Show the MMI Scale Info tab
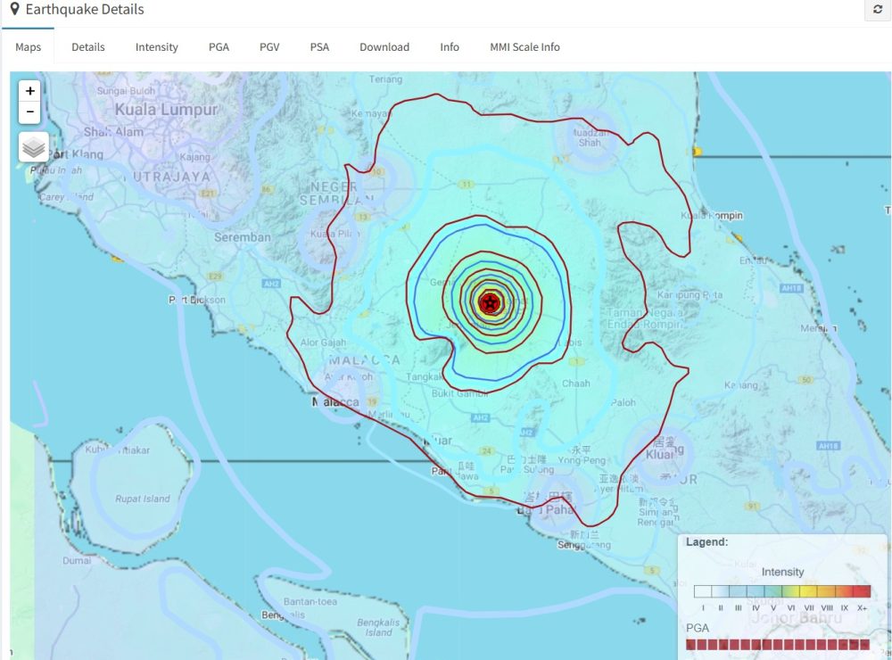Image resolution: width=892 pixels, height=660 pixels. (x=525, y=47)
